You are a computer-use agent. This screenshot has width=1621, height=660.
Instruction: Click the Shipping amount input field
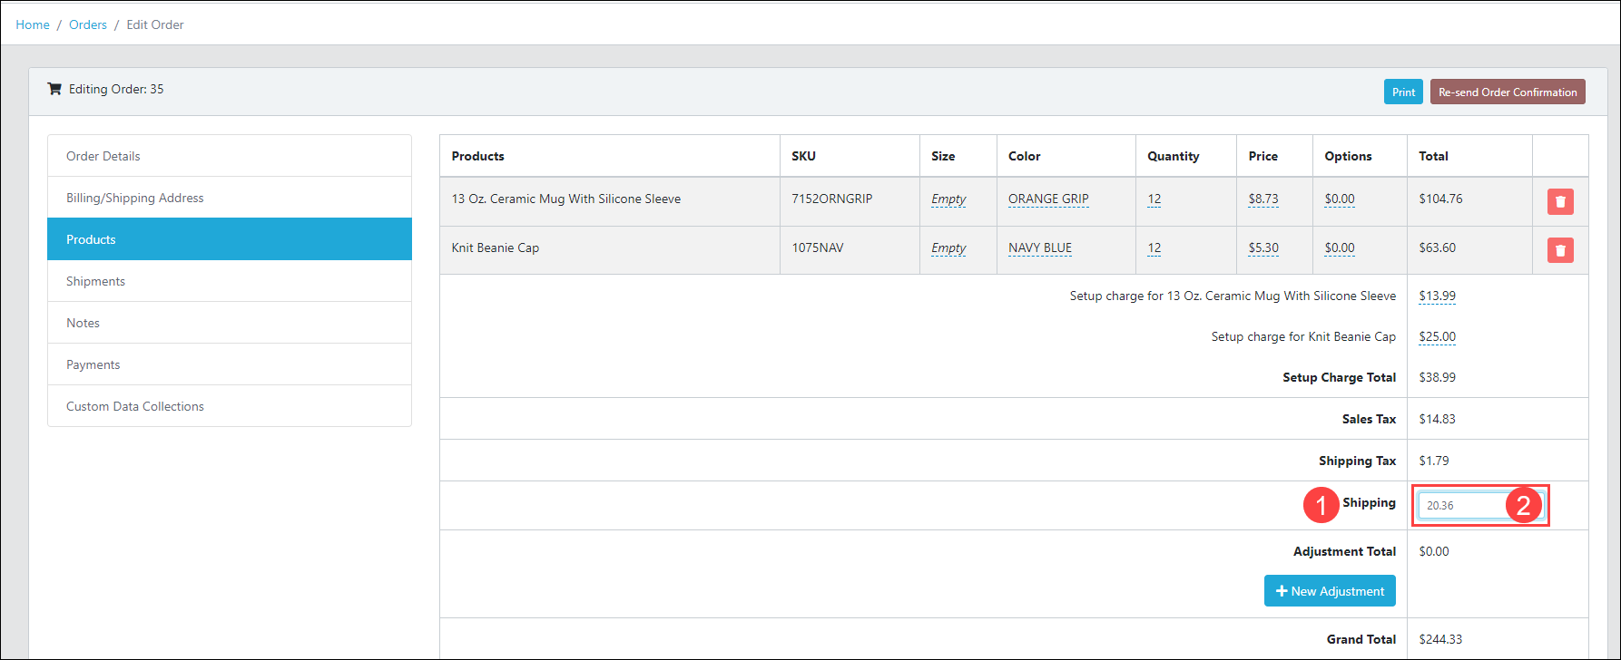[1479, 505]
